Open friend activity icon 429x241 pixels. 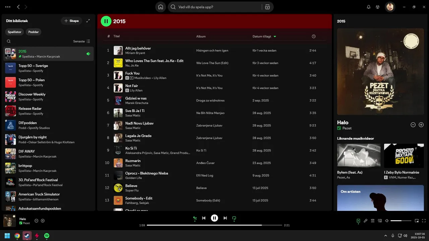(378, 7)
